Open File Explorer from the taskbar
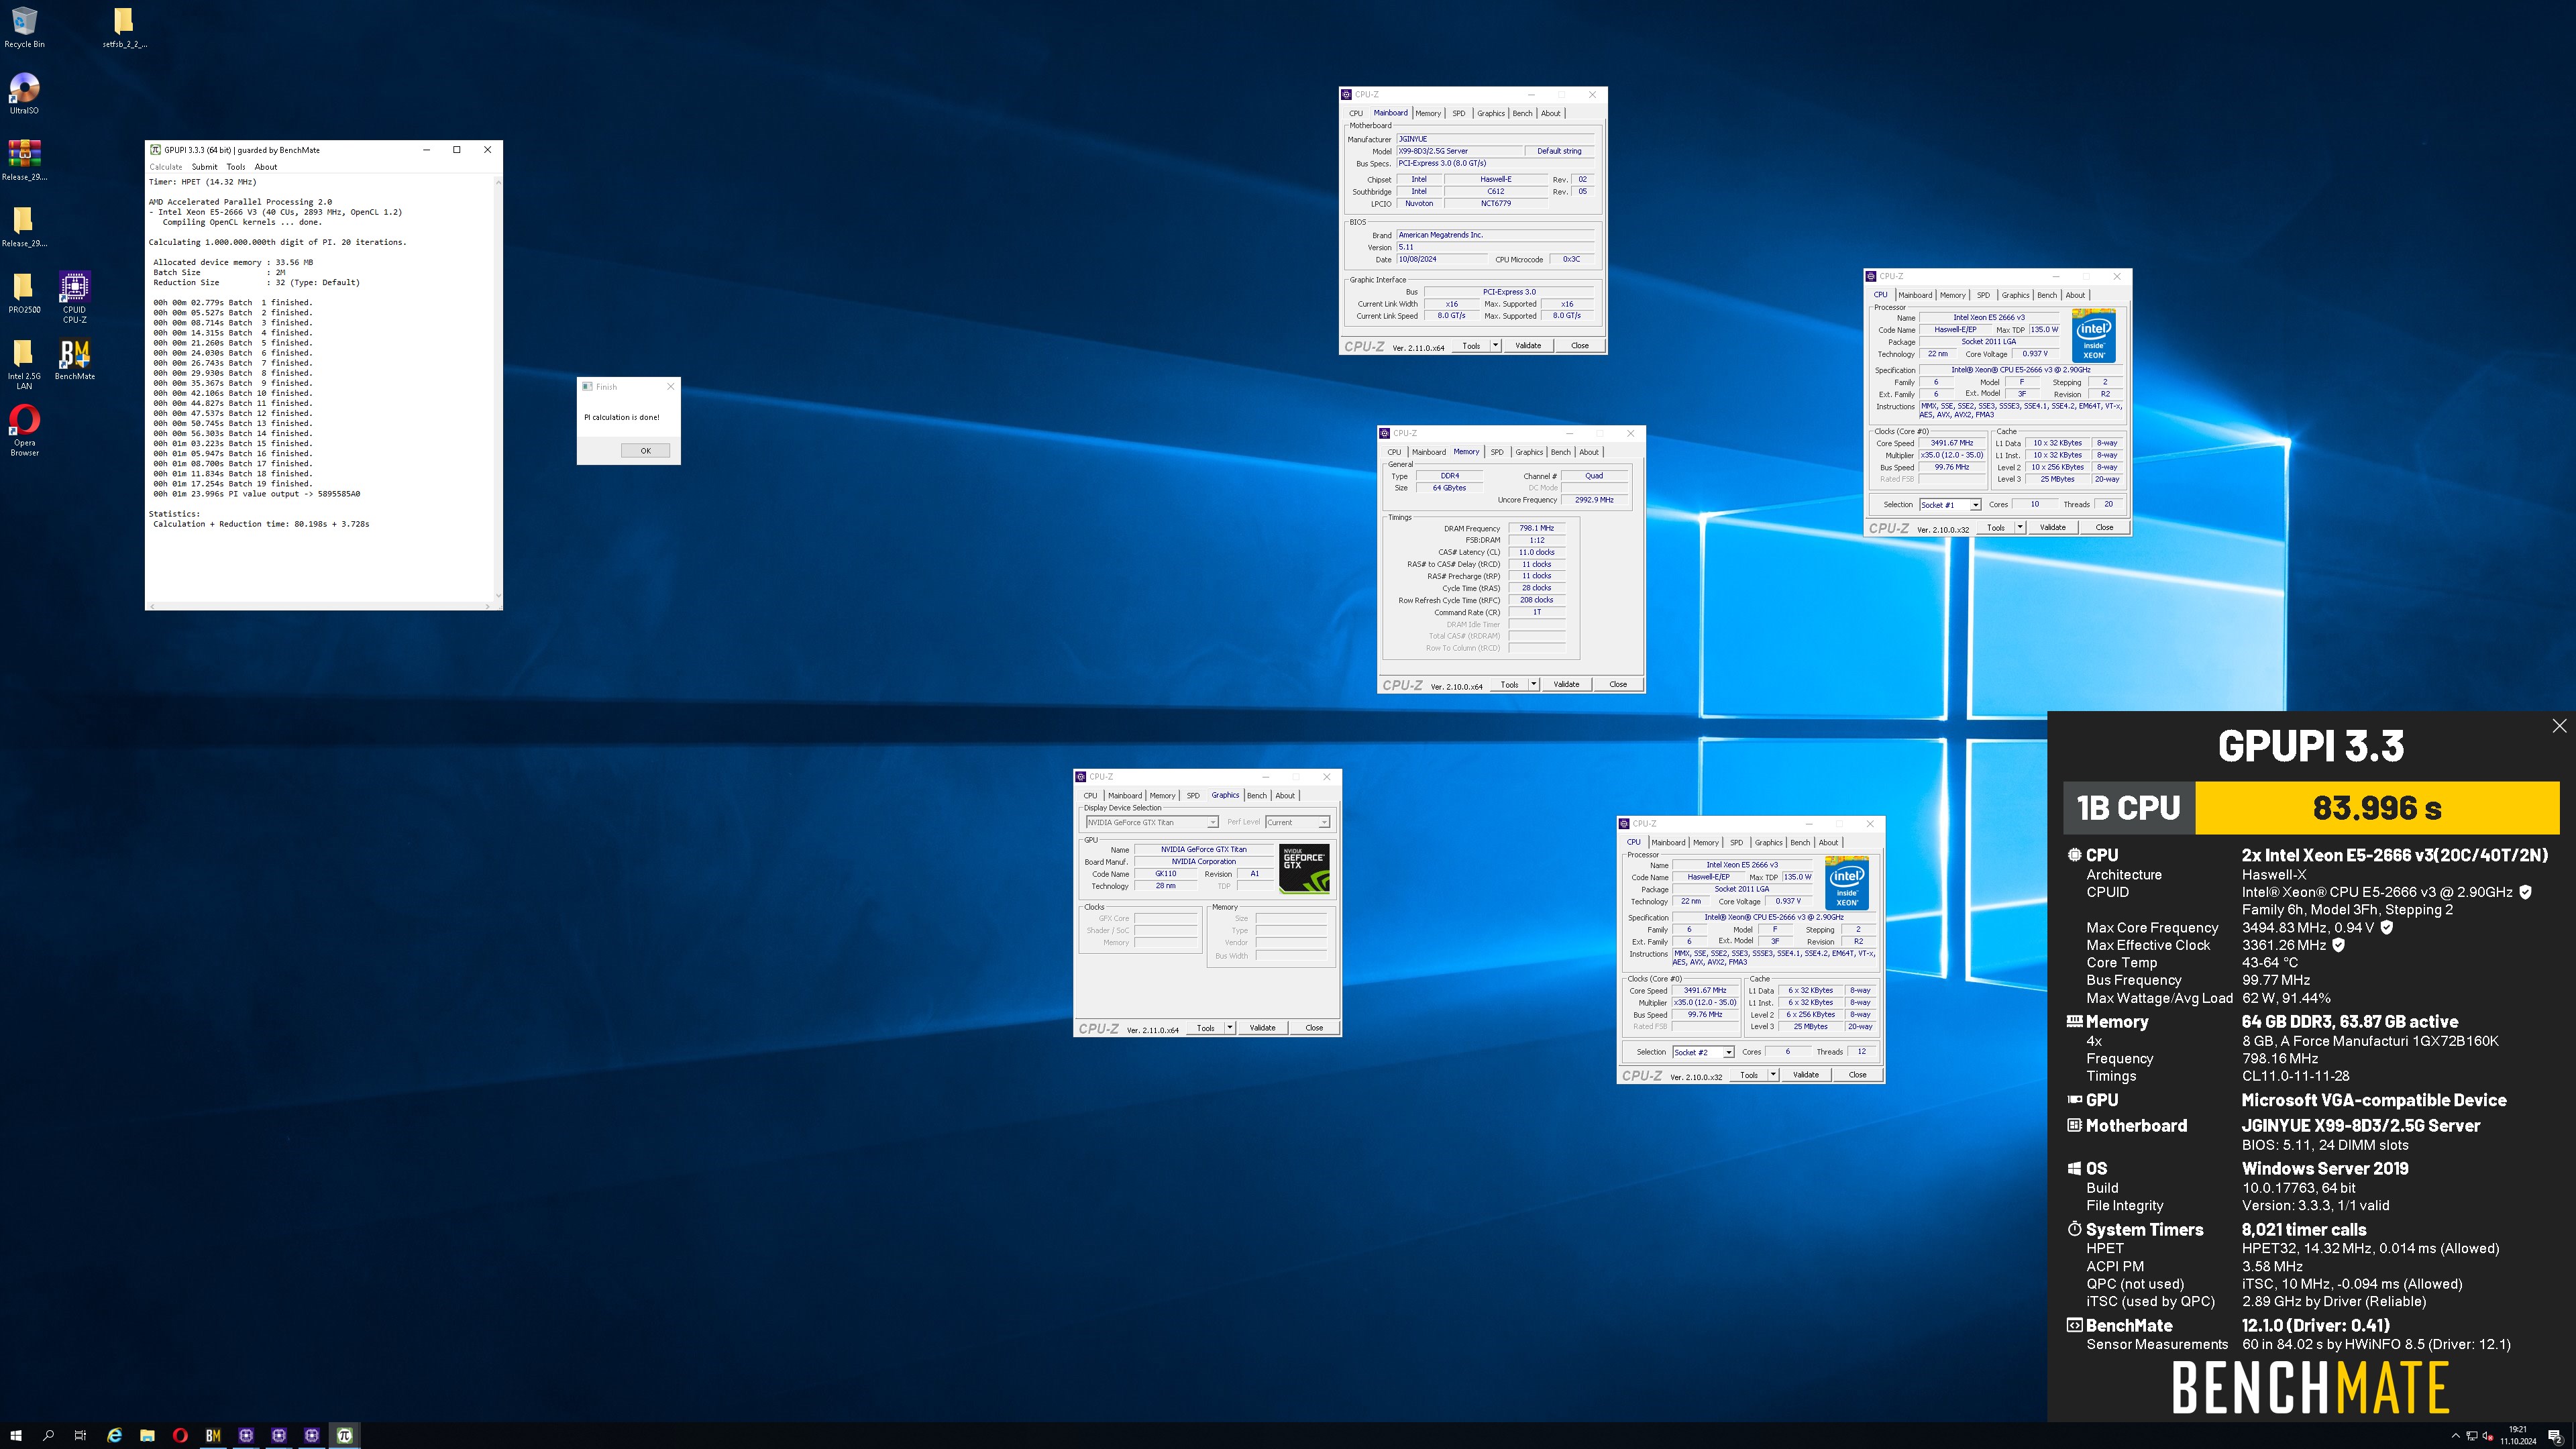2576x1449 pixels. (x=147, y=1435)
